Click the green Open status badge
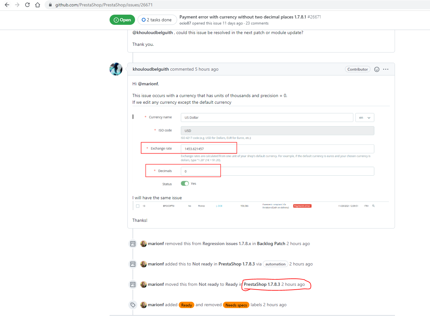 (x=122, y=20)
